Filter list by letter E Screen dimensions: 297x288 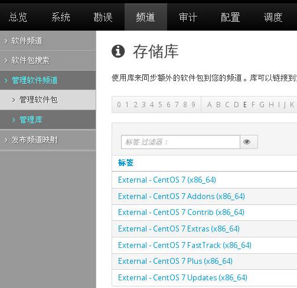(245, 105)
